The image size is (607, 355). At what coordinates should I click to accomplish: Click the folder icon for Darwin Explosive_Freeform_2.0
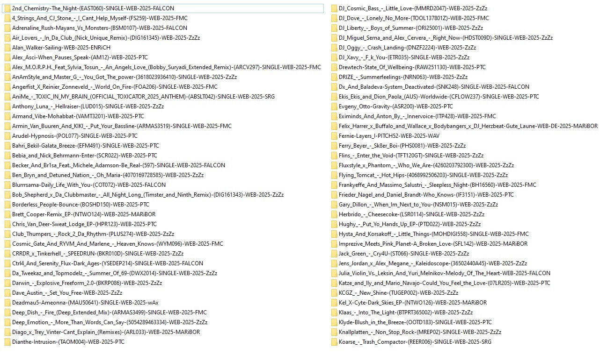7,283
